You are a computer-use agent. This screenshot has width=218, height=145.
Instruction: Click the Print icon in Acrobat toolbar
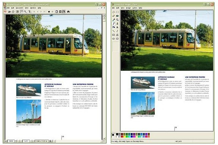(x=13, y=12)
